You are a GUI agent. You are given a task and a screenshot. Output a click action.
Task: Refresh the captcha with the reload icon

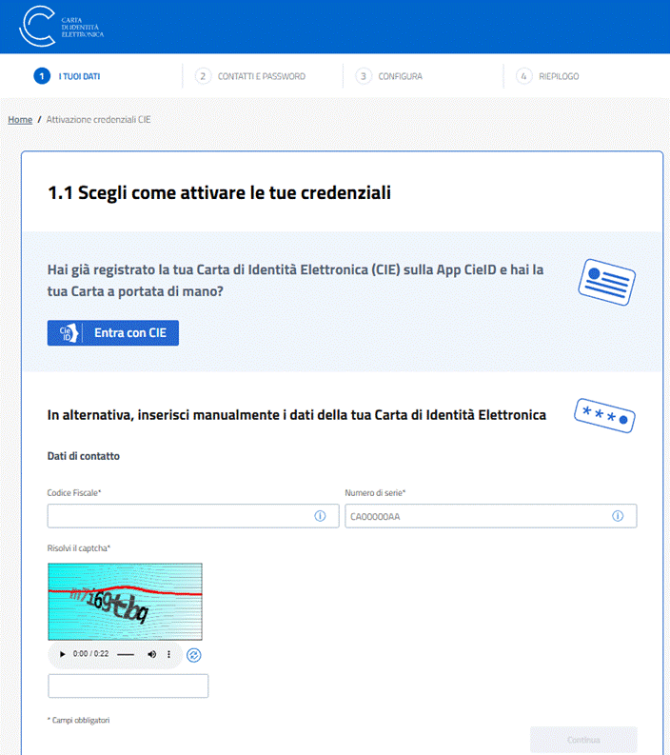tap(194, 655)
